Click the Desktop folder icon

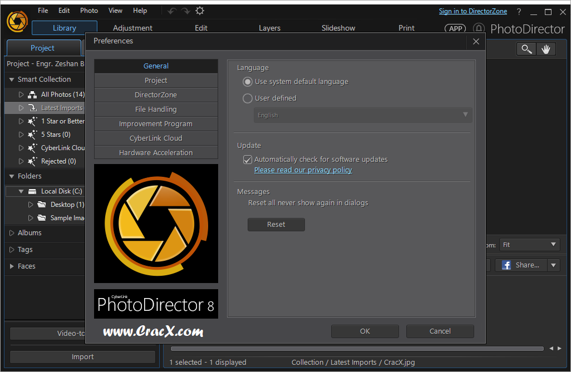click(42, 205)
